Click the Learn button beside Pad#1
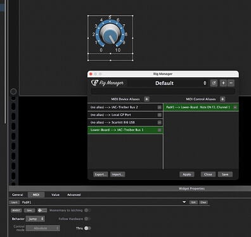The image size is (251, 237). pyautogui.click(x=15, y=202)
